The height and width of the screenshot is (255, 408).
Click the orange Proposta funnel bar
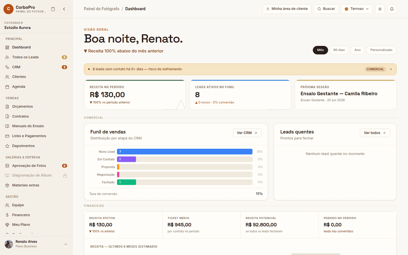118,167
